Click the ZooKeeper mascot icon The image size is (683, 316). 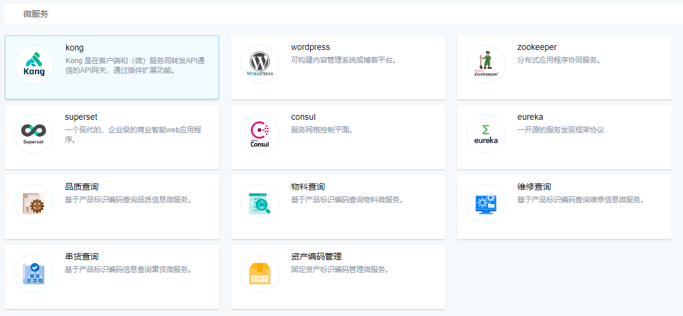pos(486,64)
